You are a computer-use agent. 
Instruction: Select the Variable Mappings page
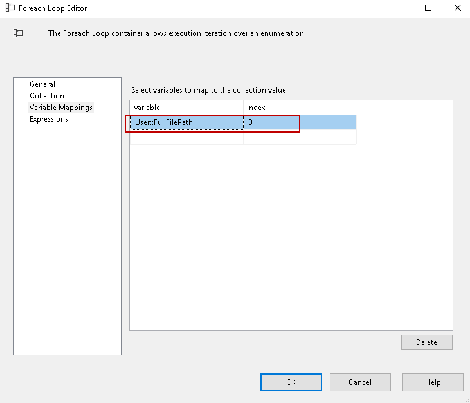pos(61,108)
